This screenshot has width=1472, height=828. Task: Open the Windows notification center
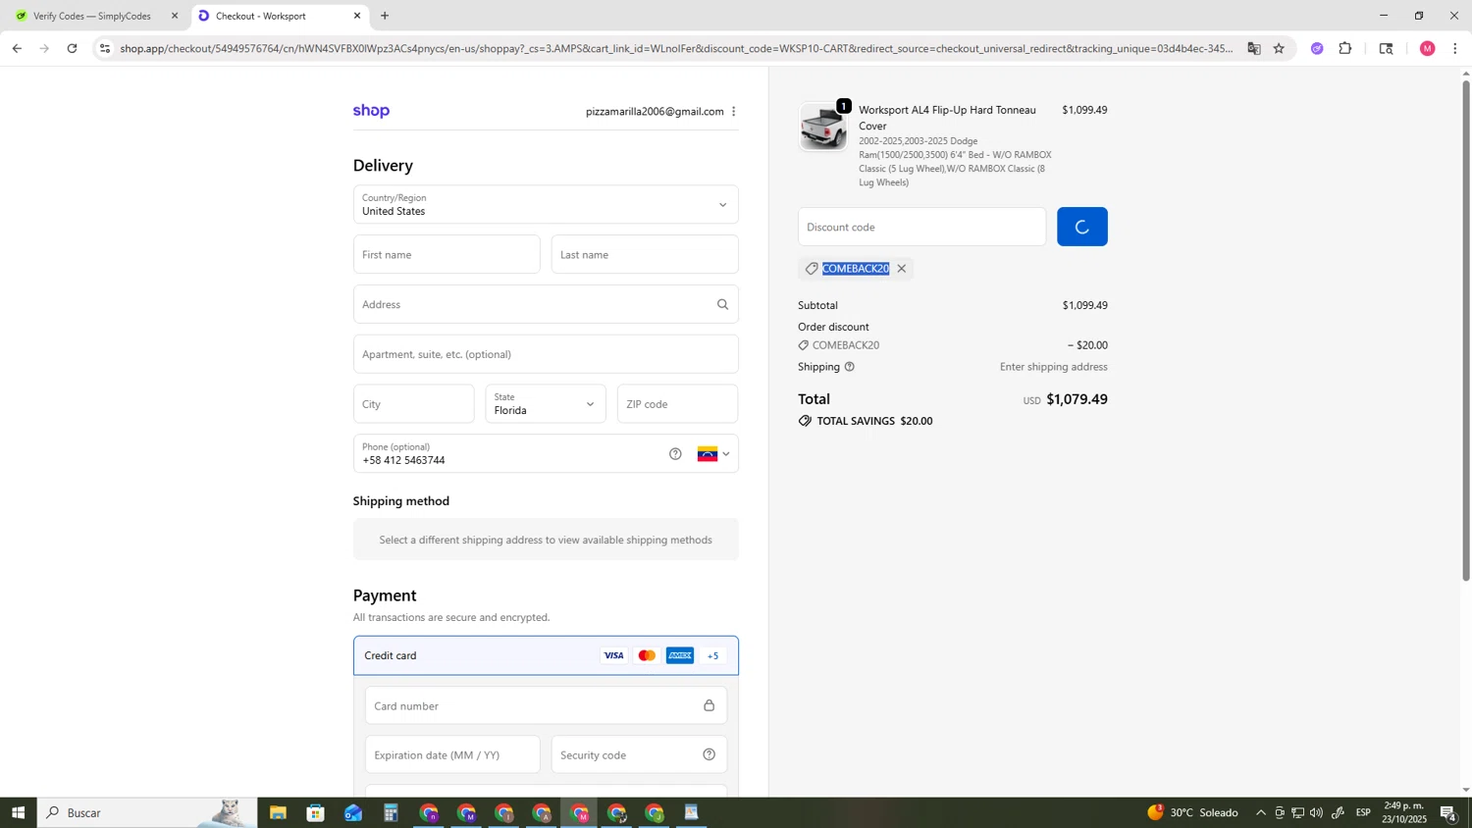coord(1448,812)
